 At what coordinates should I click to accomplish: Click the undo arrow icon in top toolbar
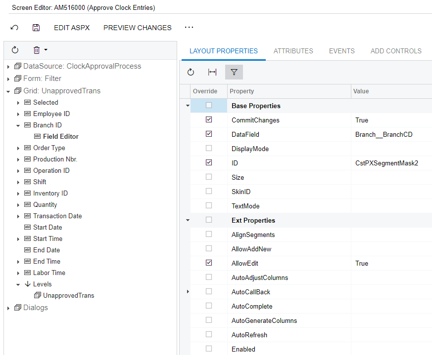pos(14,28)
